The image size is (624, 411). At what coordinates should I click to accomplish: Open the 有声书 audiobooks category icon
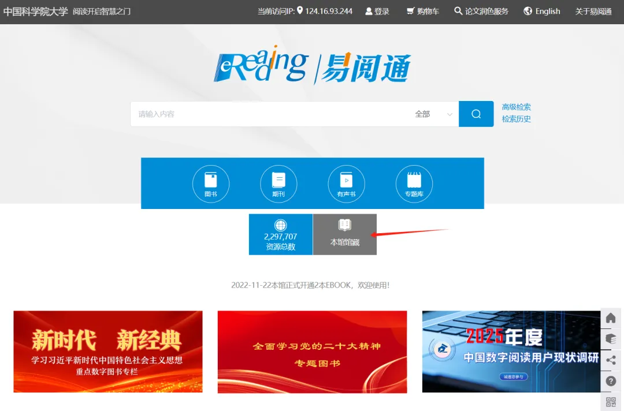click(x=346, y=184)
